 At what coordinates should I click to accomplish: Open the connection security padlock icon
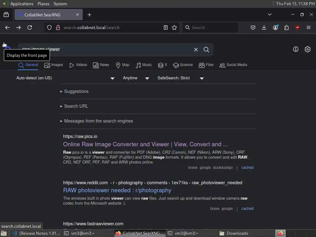coord(58,27)
